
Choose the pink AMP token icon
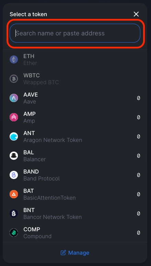14,117
